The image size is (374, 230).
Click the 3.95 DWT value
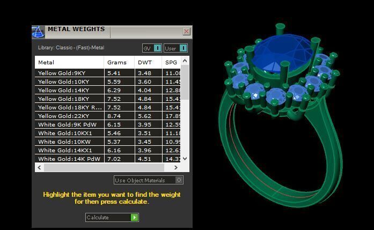point(144,125)
